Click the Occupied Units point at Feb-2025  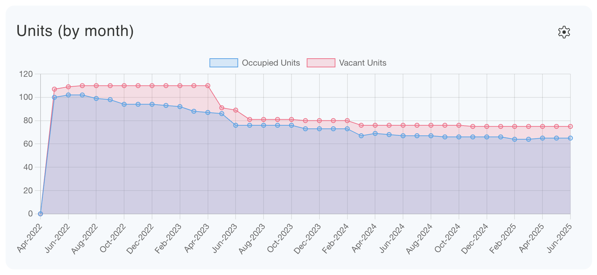[x=515, y=139]
